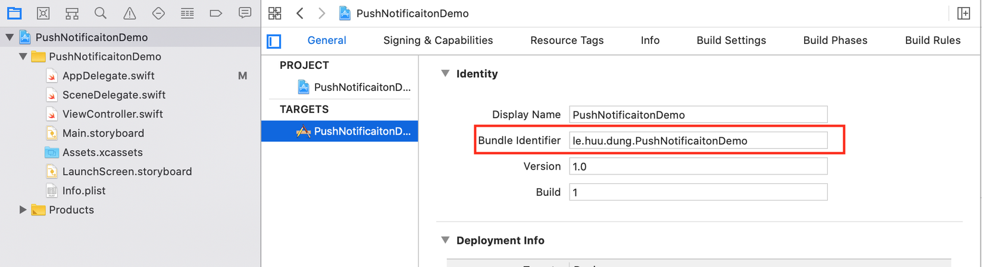Click the M status badge on AppDelegate.swift
The height and width of the screenshot is (267, 982).
pos(242,75)
